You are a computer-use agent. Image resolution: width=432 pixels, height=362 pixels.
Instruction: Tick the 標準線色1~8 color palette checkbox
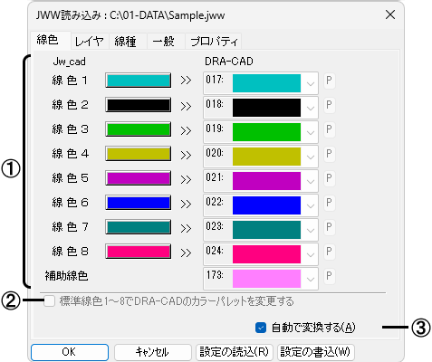(49, 301)
